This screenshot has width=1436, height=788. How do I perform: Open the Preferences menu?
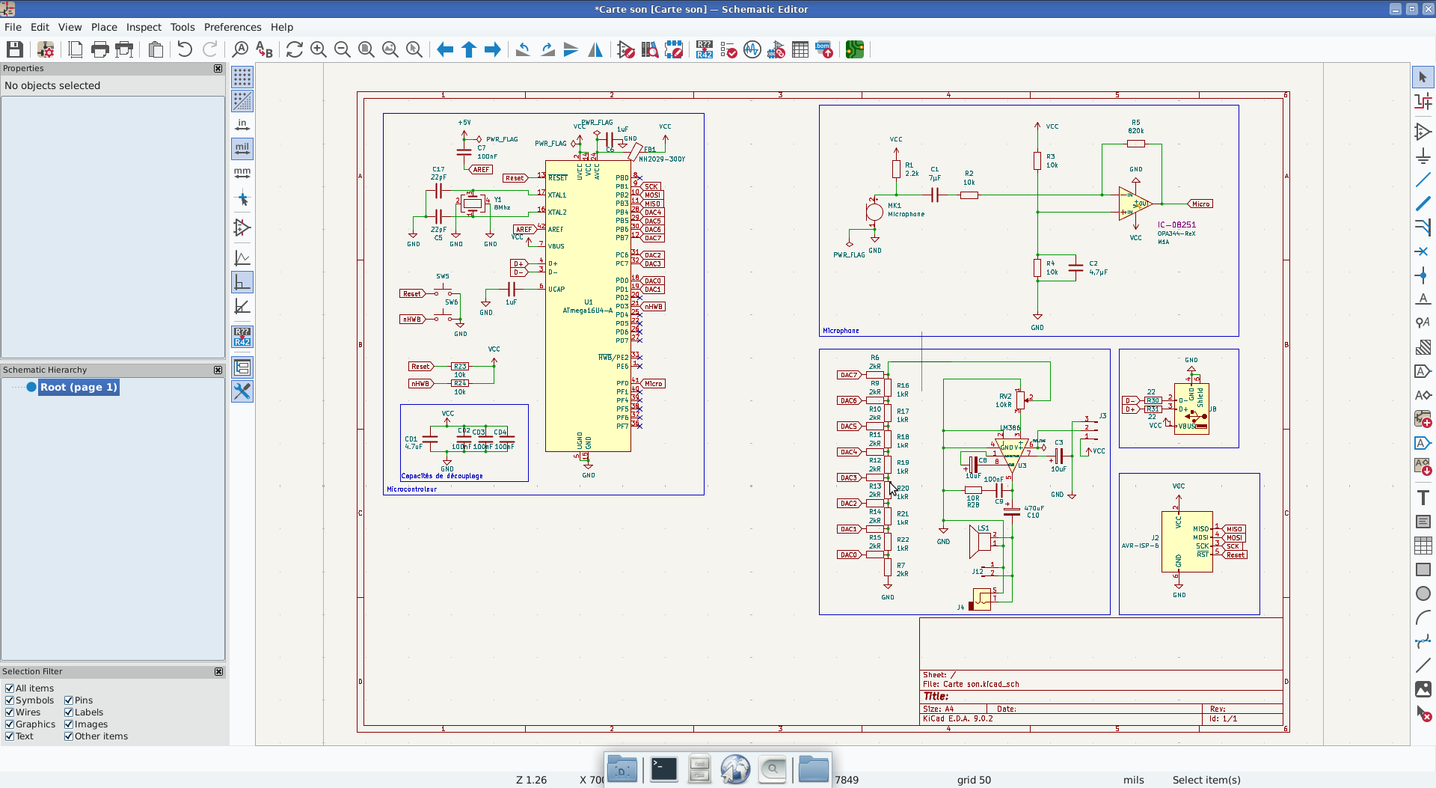pos(233,27)
